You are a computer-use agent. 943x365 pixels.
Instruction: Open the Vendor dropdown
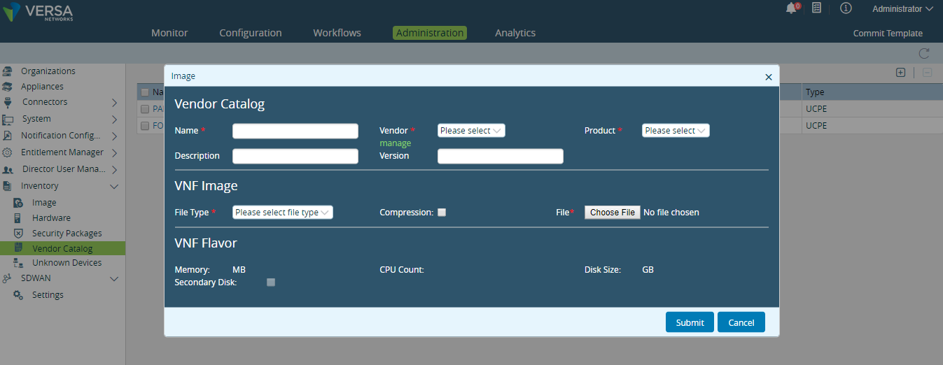[471, 131]
